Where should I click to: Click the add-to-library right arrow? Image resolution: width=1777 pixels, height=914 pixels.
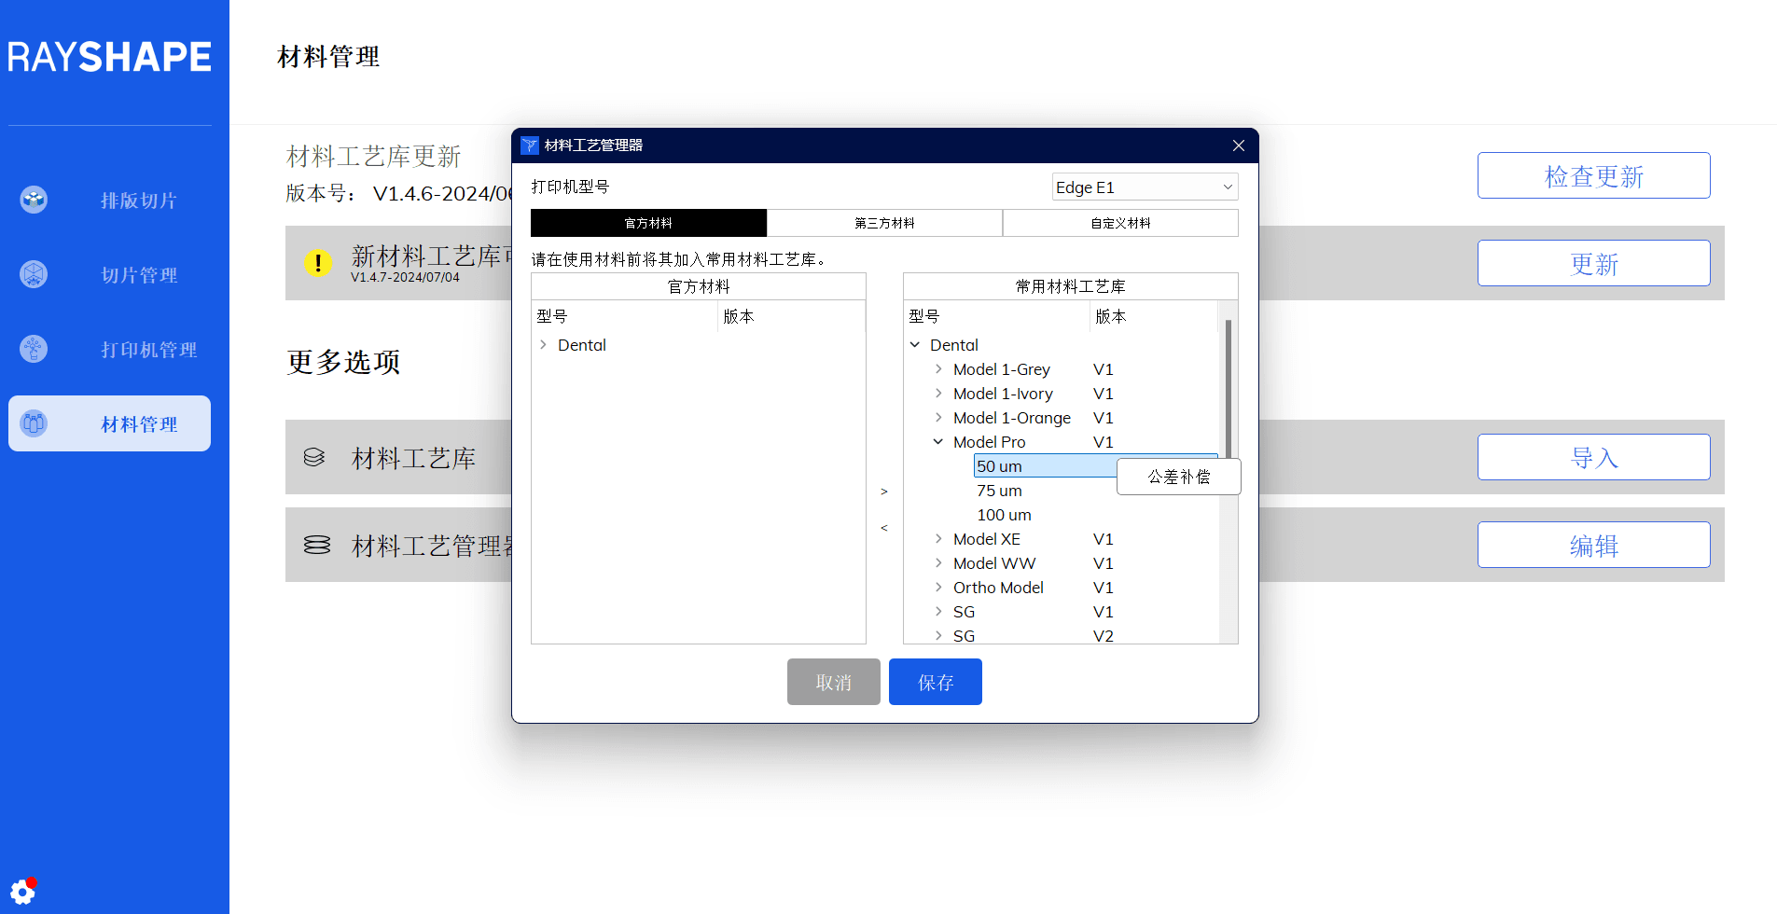pyautogui.click(x=884, y=492)
